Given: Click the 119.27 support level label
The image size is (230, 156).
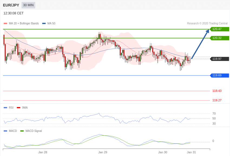Looking at the screenshot, I should (217, 100).
